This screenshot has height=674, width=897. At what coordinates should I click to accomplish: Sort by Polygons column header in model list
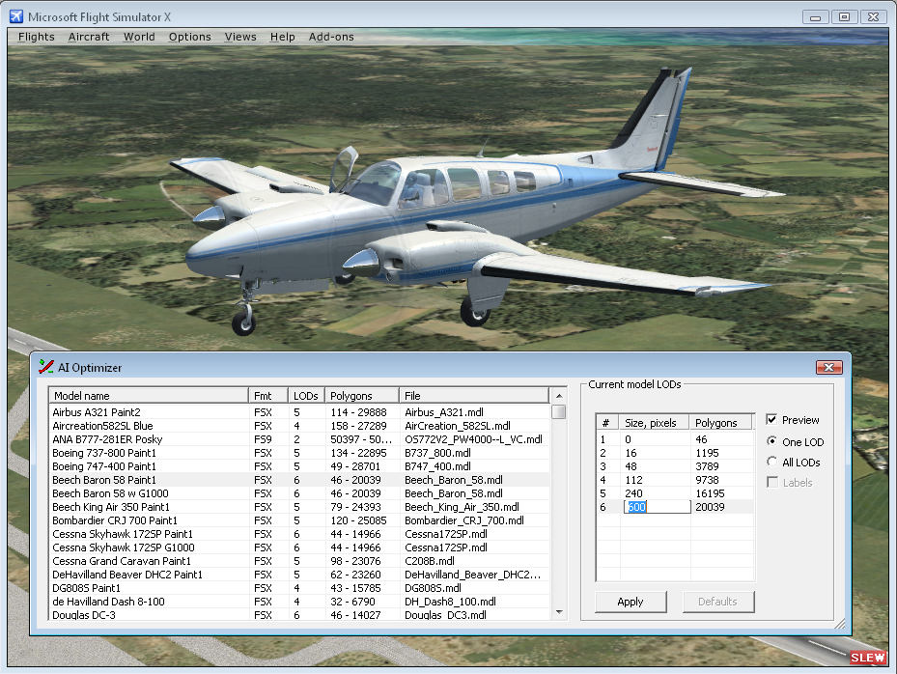pos(361,395)
